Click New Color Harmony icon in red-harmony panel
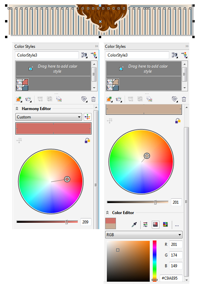Image resolution: width=201 pixels, height=284 pixels. point(28,99)
